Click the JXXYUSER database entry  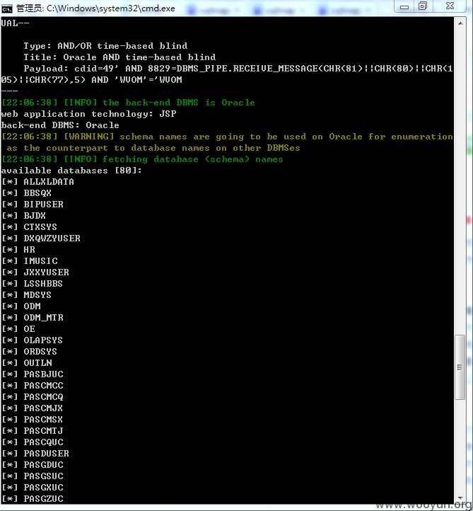pos(35,272)
